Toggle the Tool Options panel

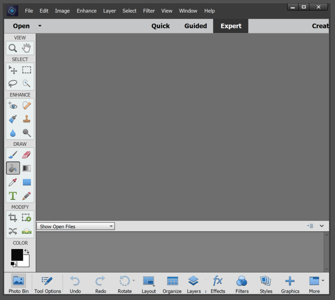(47, 284)
